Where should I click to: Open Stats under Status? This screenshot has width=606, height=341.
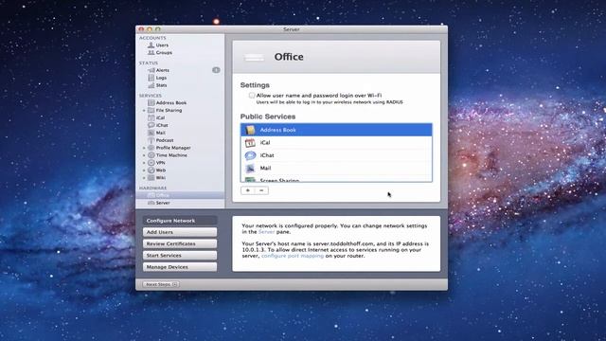[157, 85]
